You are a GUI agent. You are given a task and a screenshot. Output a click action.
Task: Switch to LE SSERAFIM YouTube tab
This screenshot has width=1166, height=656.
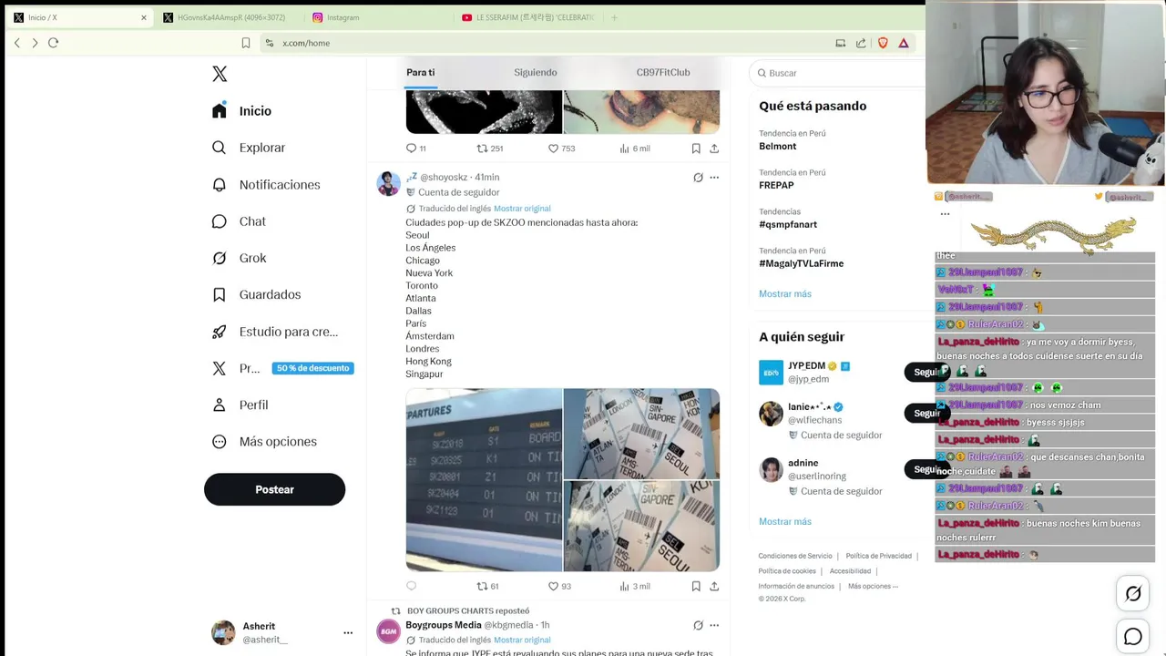[528, 17]
